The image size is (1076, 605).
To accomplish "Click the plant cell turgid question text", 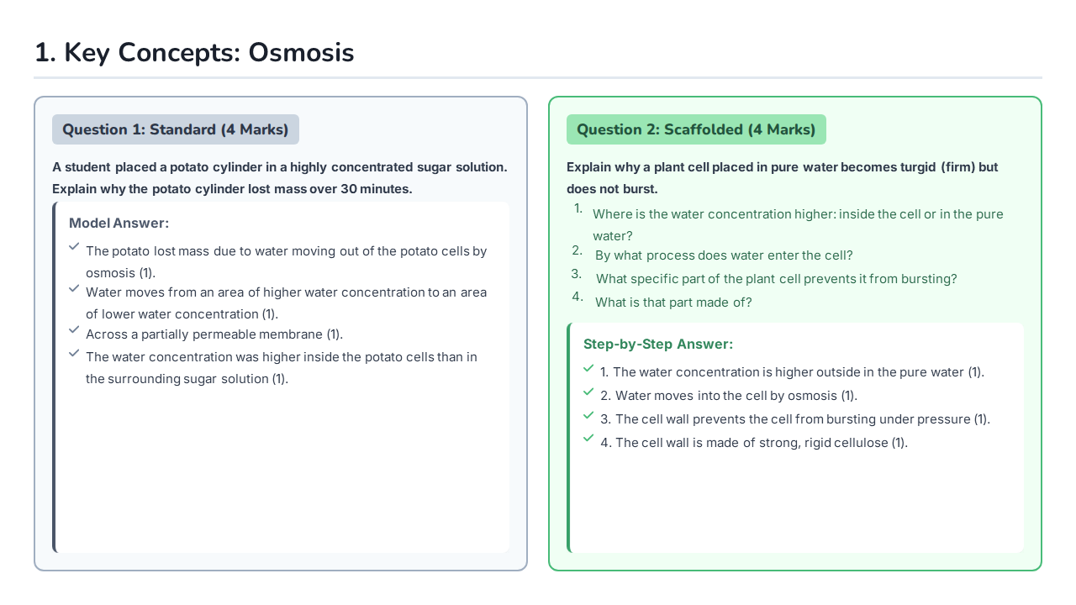I will (783, 177).
